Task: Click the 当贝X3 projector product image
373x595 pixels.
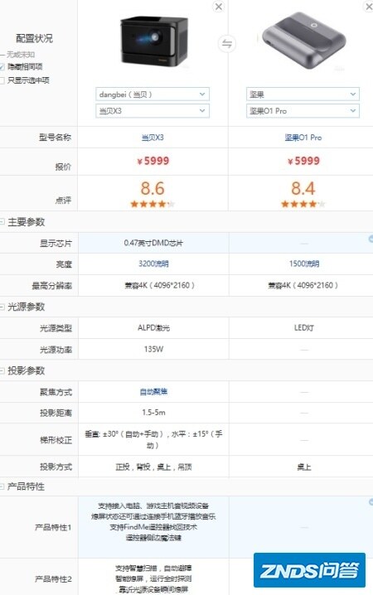Action: [154, 41]
